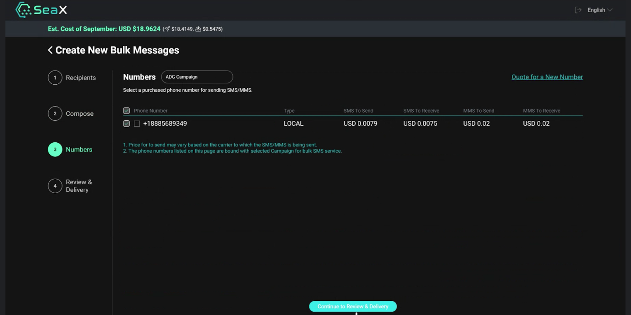Open the English language dropdown
Viewport: 631px width, 315px height.
(x=599, y=10)
